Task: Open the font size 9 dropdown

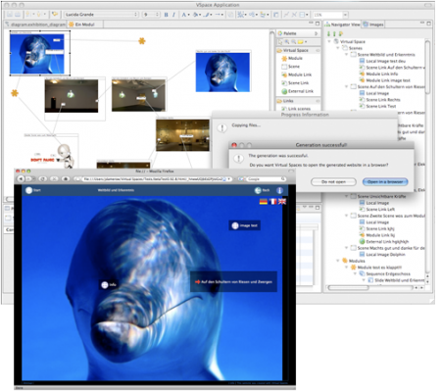Action: [151, 15]
